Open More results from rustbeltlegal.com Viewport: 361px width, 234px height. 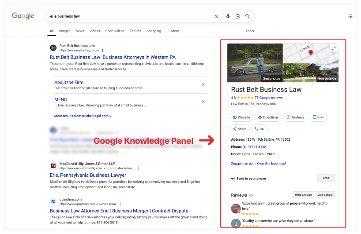[83, 116]
